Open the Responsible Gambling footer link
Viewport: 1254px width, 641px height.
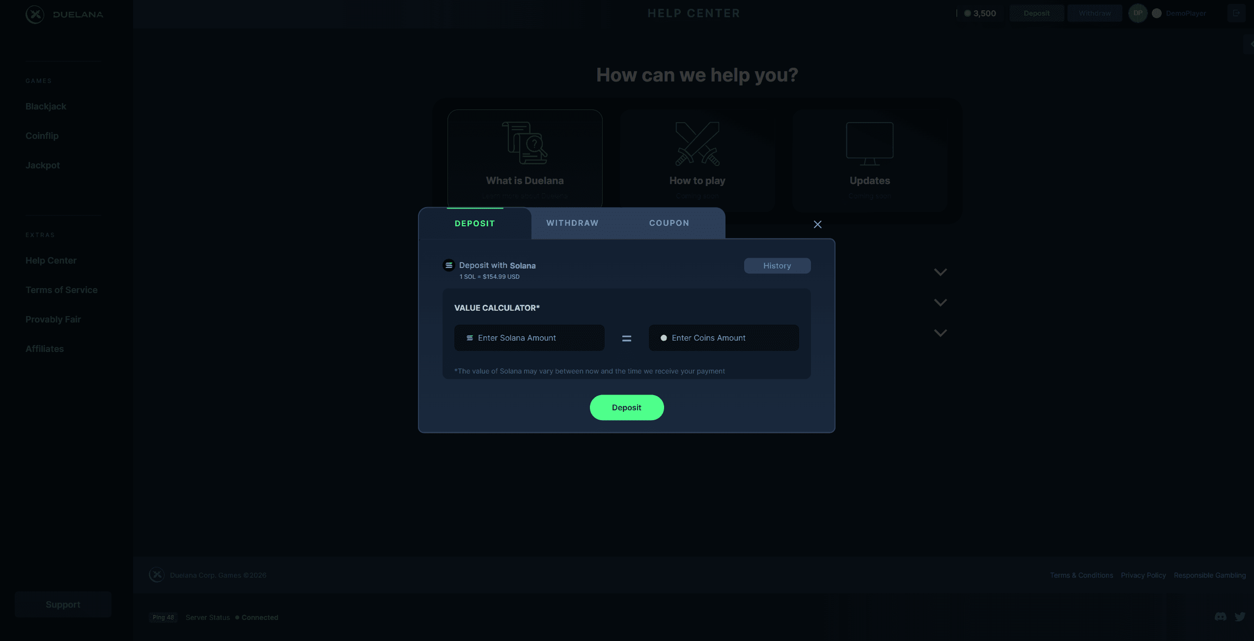[x=1210, y=575]
